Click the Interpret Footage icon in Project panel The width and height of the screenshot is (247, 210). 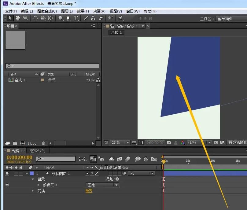pyautogui.click(x=7, y=143)
